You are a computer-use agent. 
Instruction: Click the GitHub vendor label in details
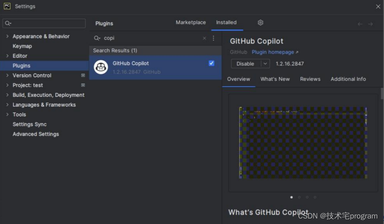pyautogui.click(x=238, y=52)
